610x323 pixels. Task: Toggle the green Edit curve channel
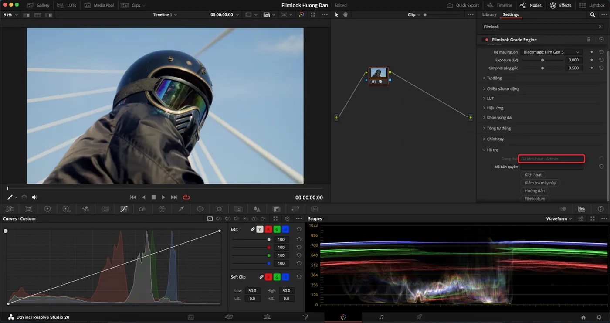click(x=277, y=229)
